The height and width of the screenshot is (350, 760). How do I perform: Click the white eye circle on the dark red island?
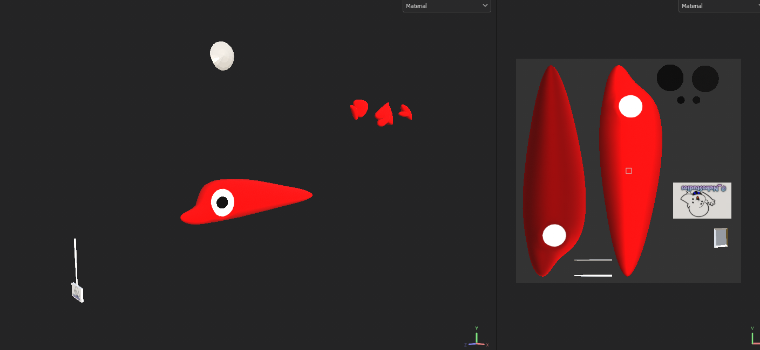[x=554, y=235]
